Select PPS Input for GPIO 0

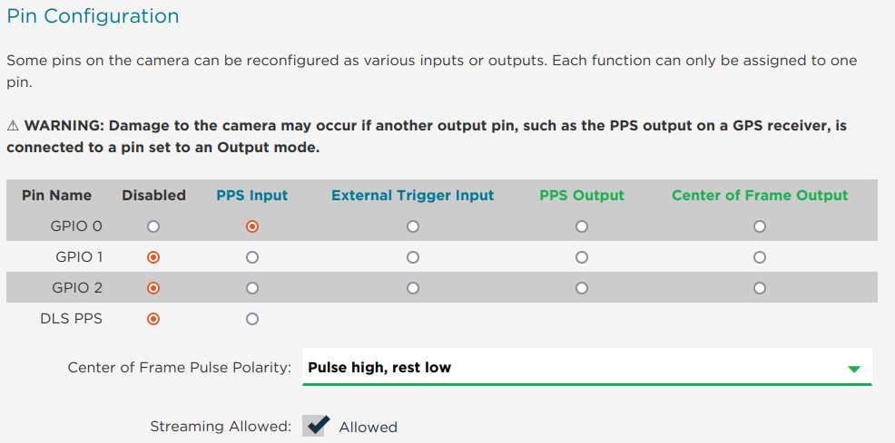coord(252,226)
